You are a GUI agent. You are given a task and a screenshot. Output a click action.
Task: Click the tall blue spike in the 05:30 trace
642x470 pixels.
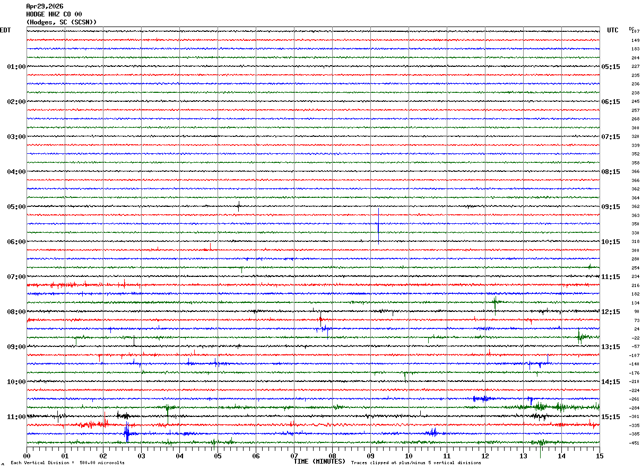[x=378, y=224]
